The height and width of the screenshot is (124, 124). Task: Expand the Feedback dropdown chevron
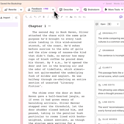[53, 10]
